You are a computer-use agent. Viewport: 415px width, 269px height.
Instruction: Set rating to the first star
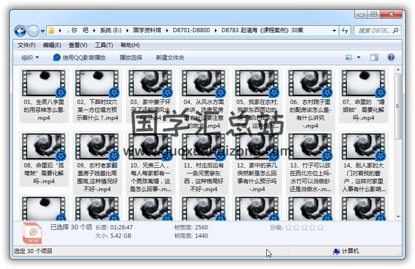tap(288, 228)
